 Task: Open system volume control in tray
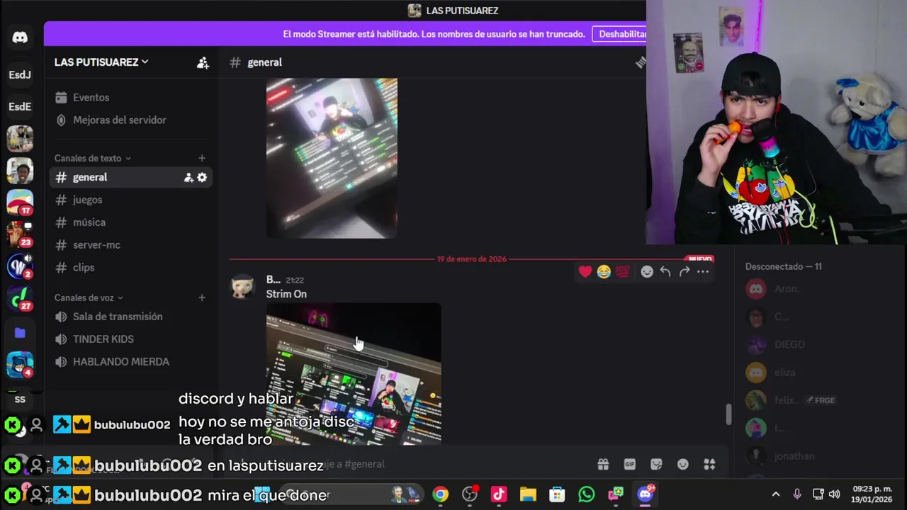pyautogui.click(x=835, y=494)
